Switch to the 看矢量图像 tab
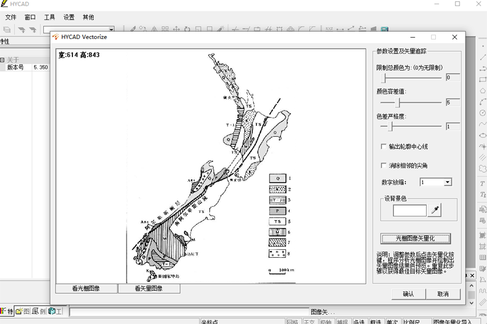 (x=149, y=289)
